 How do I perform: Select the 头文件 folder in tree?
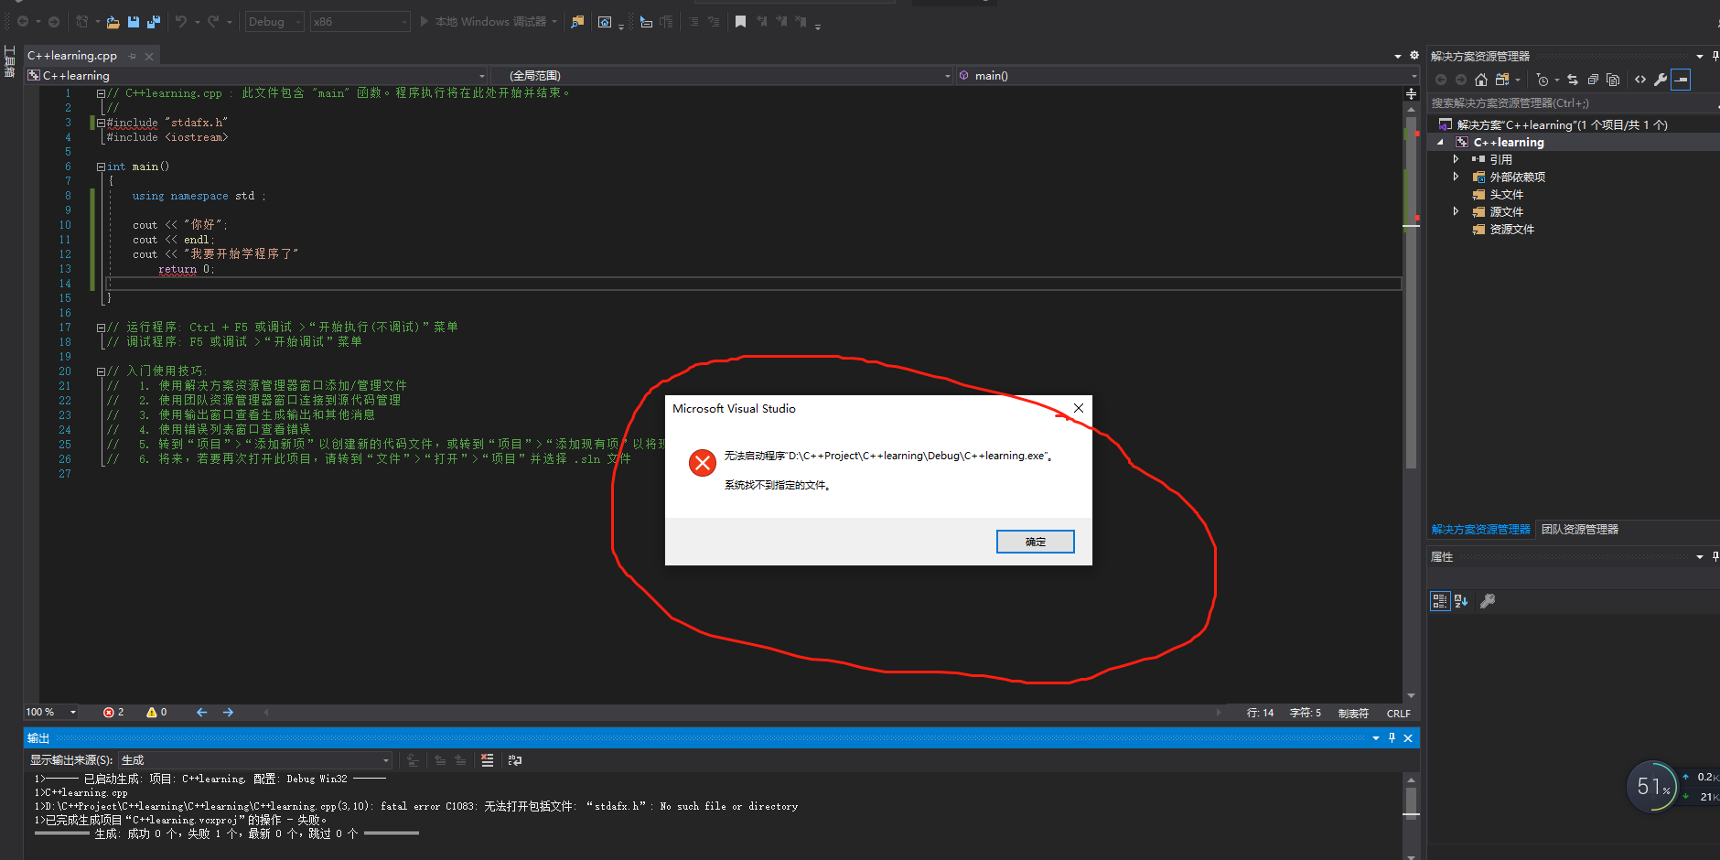[x=1506, y=194]
